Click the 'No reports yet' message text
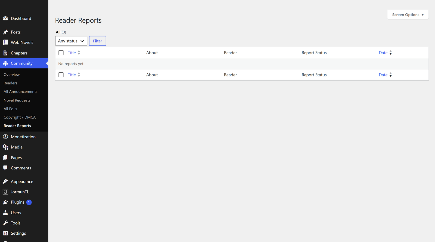The width and height of the screenshot is (435, 242). (71, 64)
